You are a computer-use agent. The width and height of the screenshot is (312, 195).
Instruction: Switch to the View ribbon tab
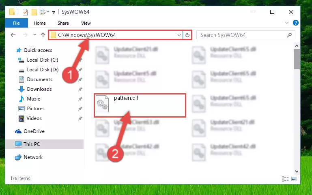86,23
